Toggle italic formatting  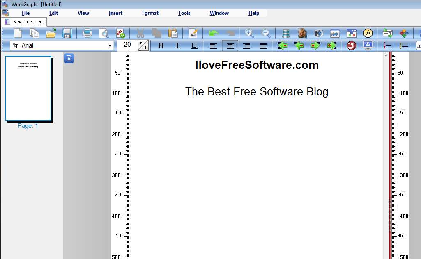pos(177,45)
